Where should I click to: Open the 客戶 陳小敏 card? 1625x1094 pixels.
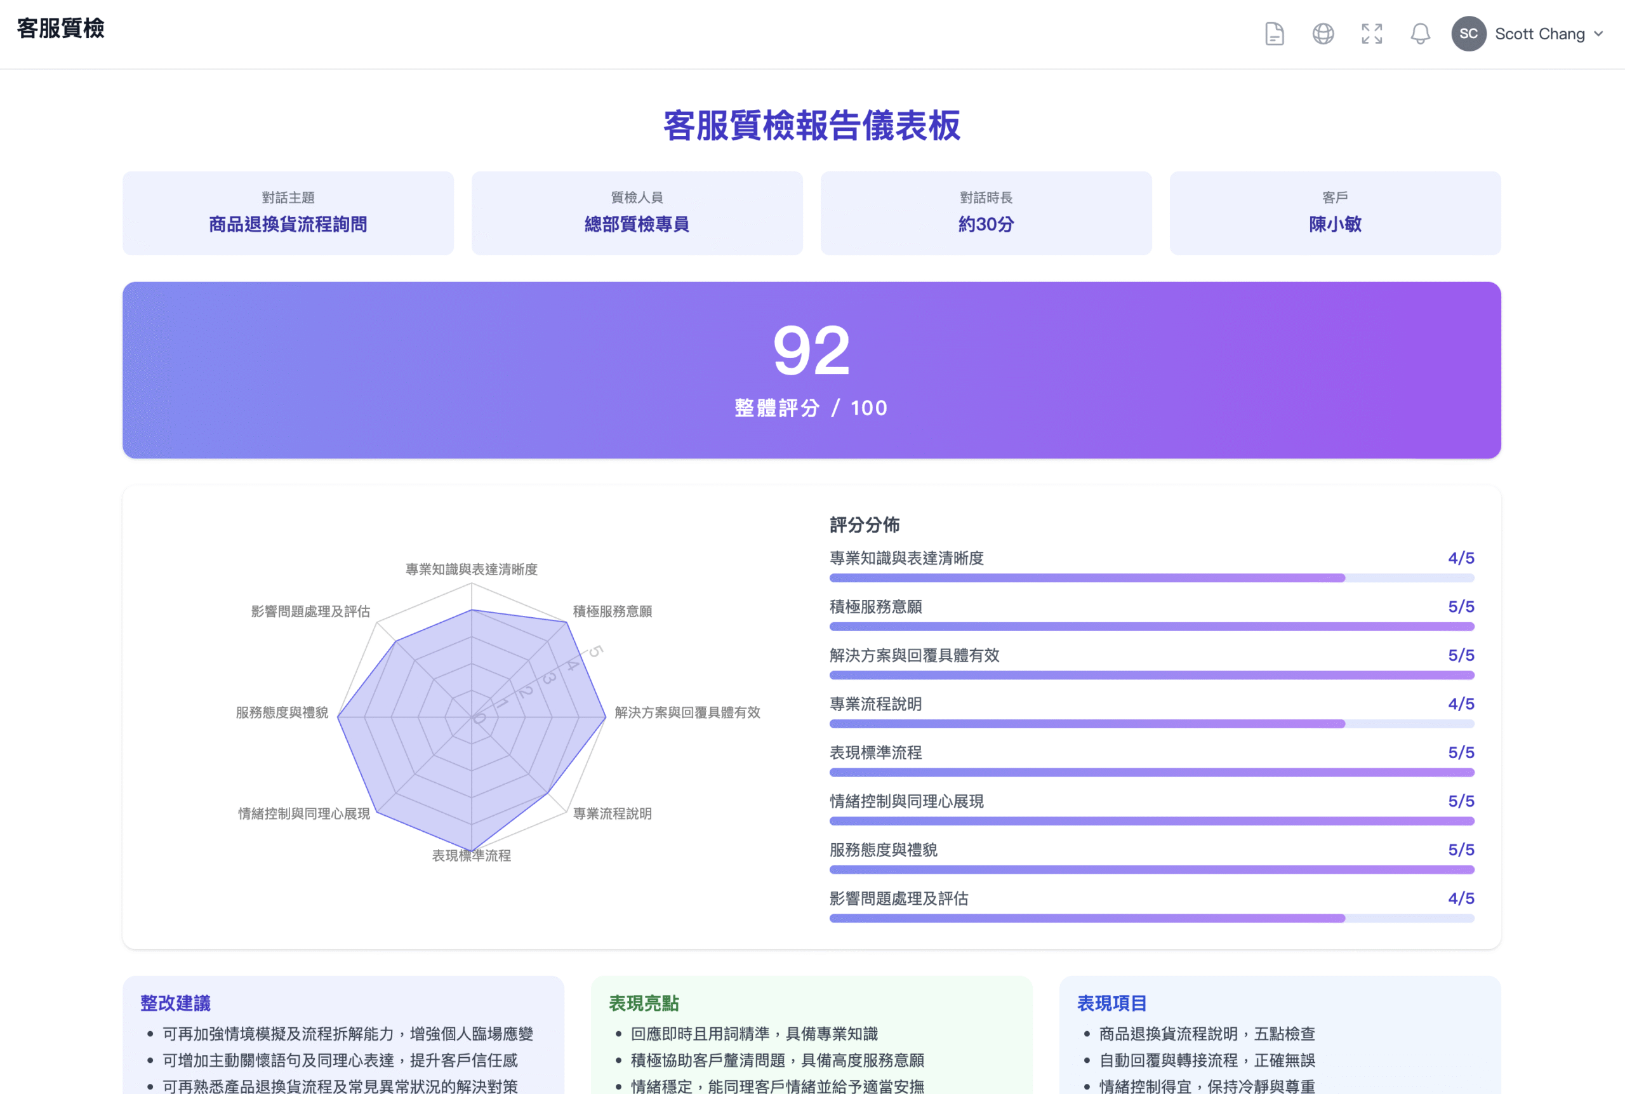point(1334,213)
